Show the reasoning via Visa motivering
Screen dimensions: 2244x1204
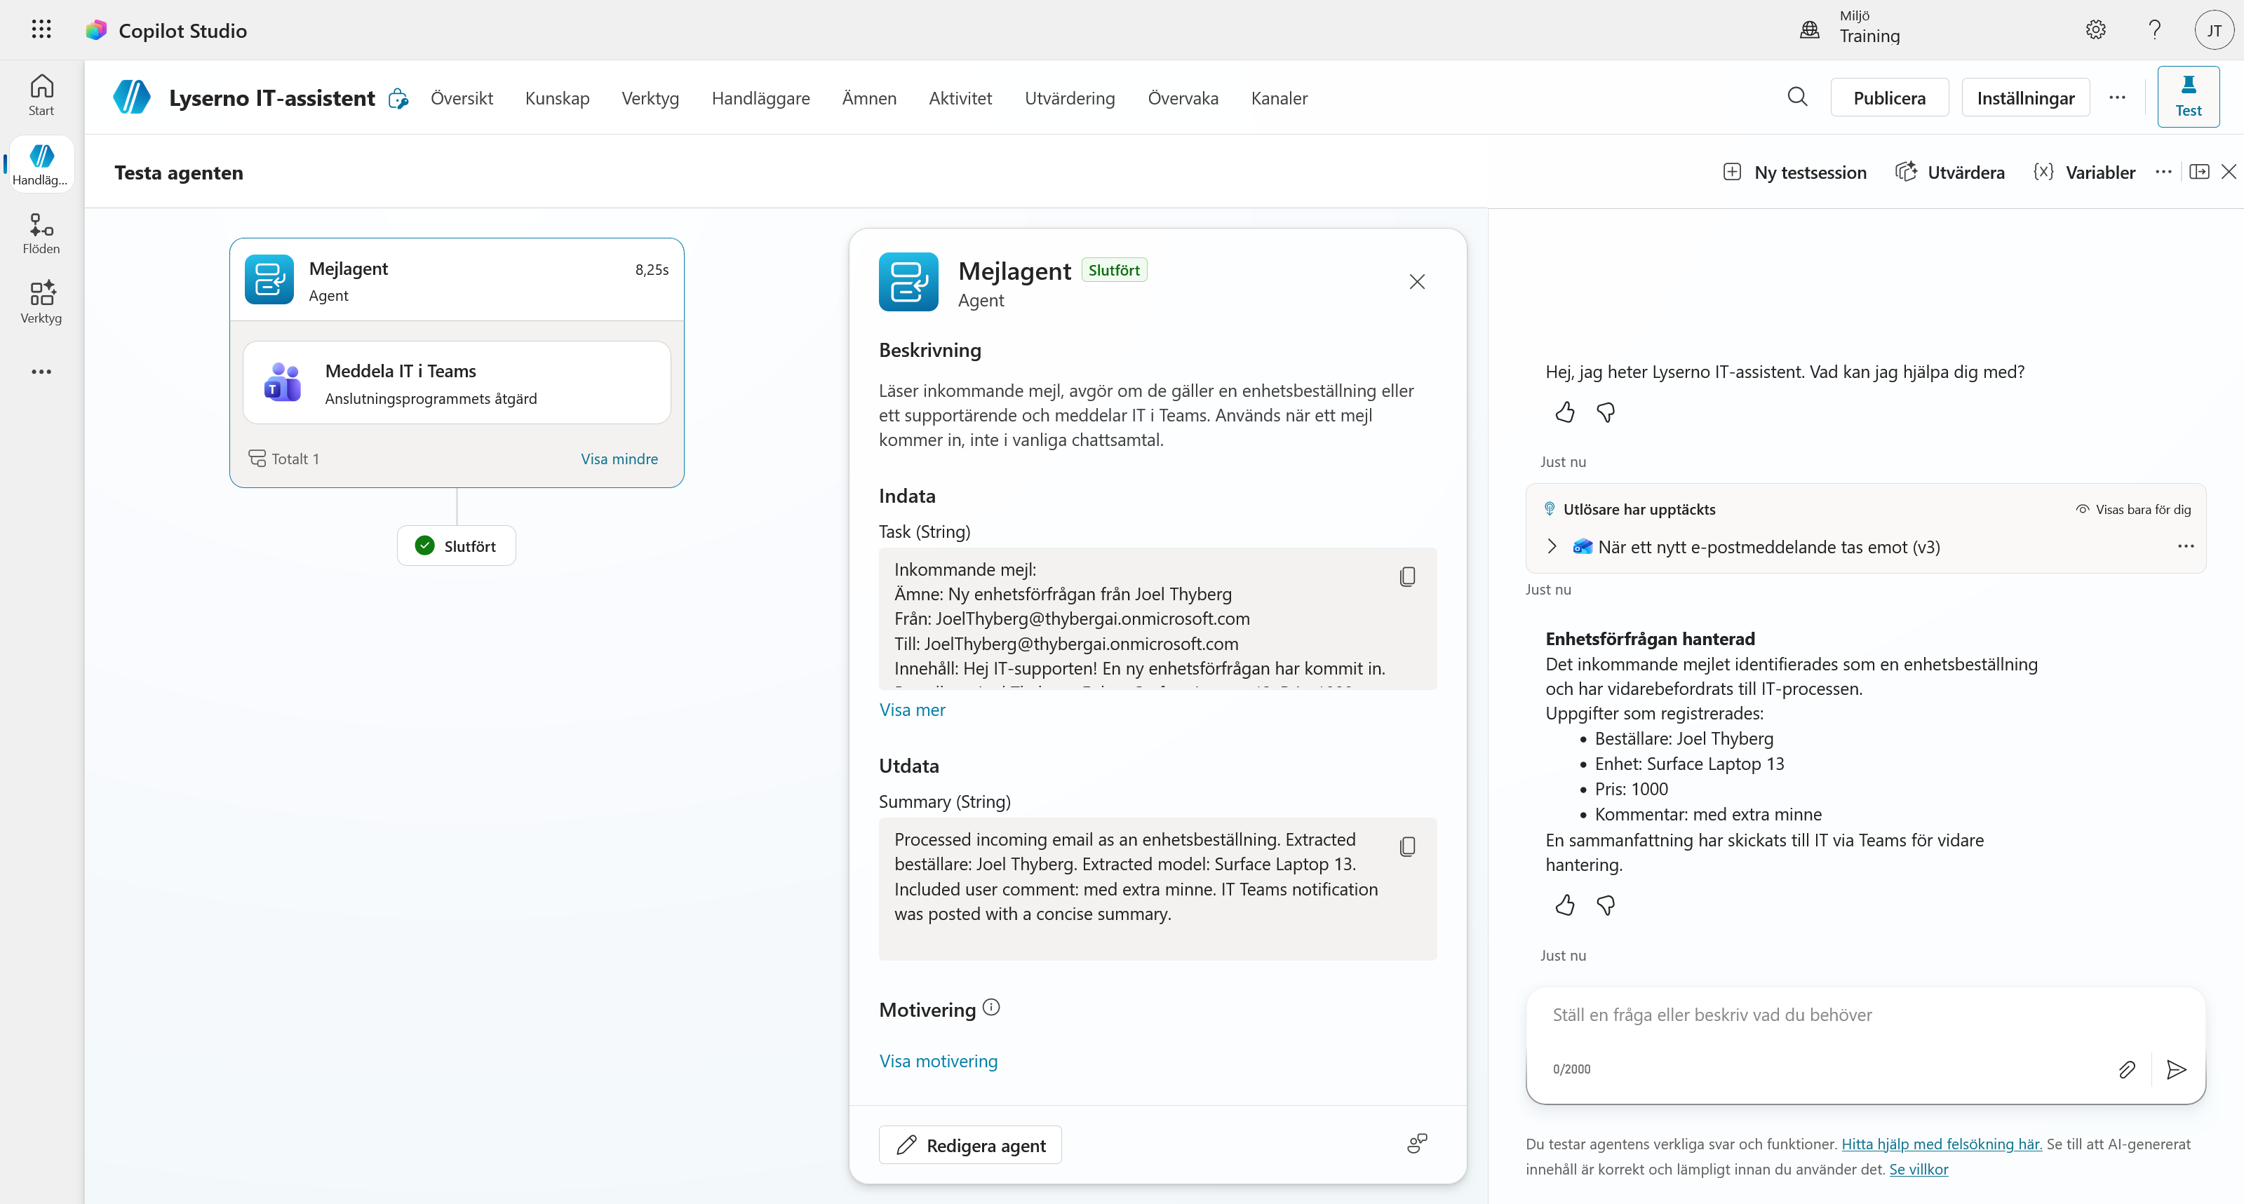coord(938,1060)
